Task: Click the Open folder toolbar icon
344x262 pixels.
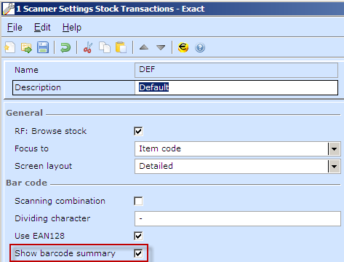Action: coord(26,47)
